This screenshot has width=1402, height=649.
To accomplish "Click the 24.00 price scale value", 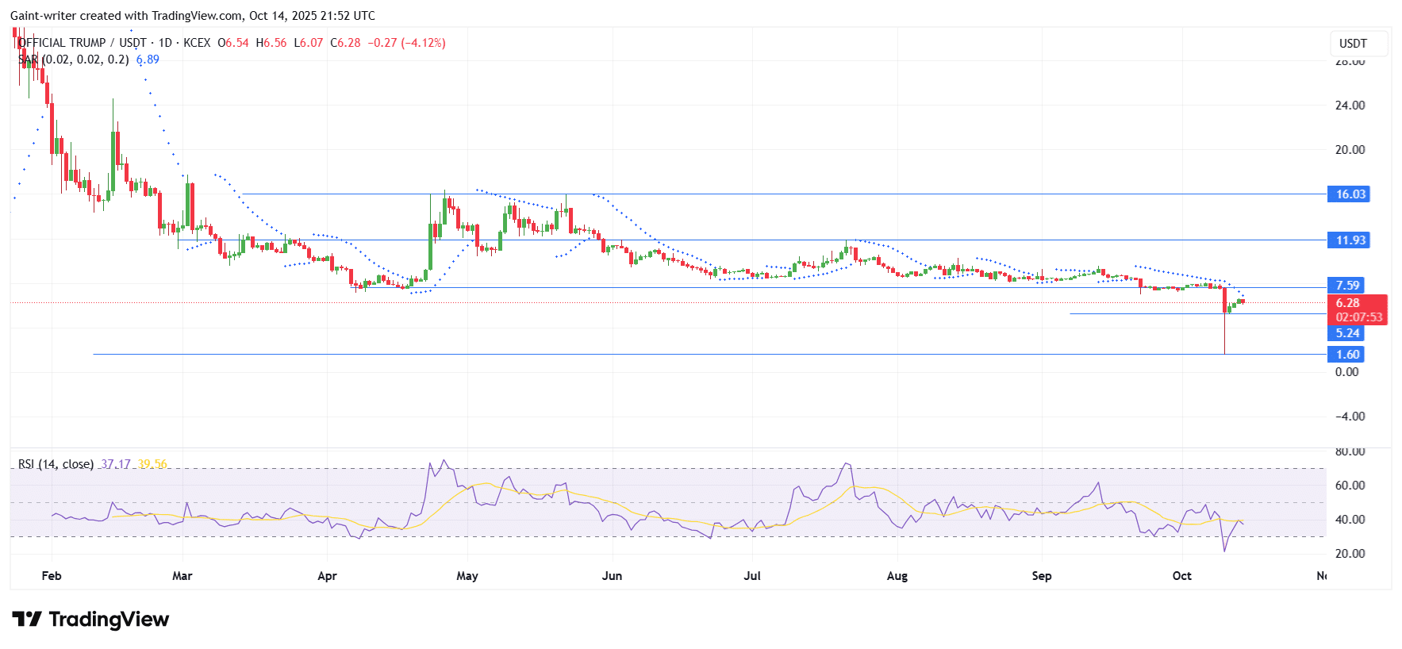I will [x=1350, y=106].
